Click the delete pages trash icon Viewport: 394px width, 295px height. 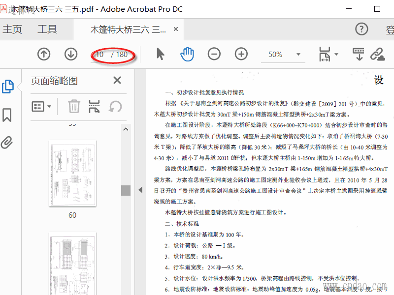point(74,106)
